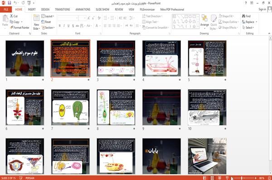Start Slide Show from status bar
Viewport: 272px width, 180px height.
[227, 178]
